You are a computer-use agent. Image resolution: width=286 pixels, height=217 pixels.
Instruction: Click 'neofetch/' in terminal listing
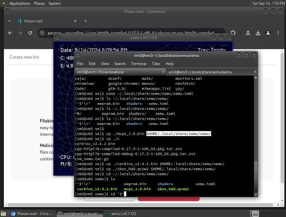point(185,83)
